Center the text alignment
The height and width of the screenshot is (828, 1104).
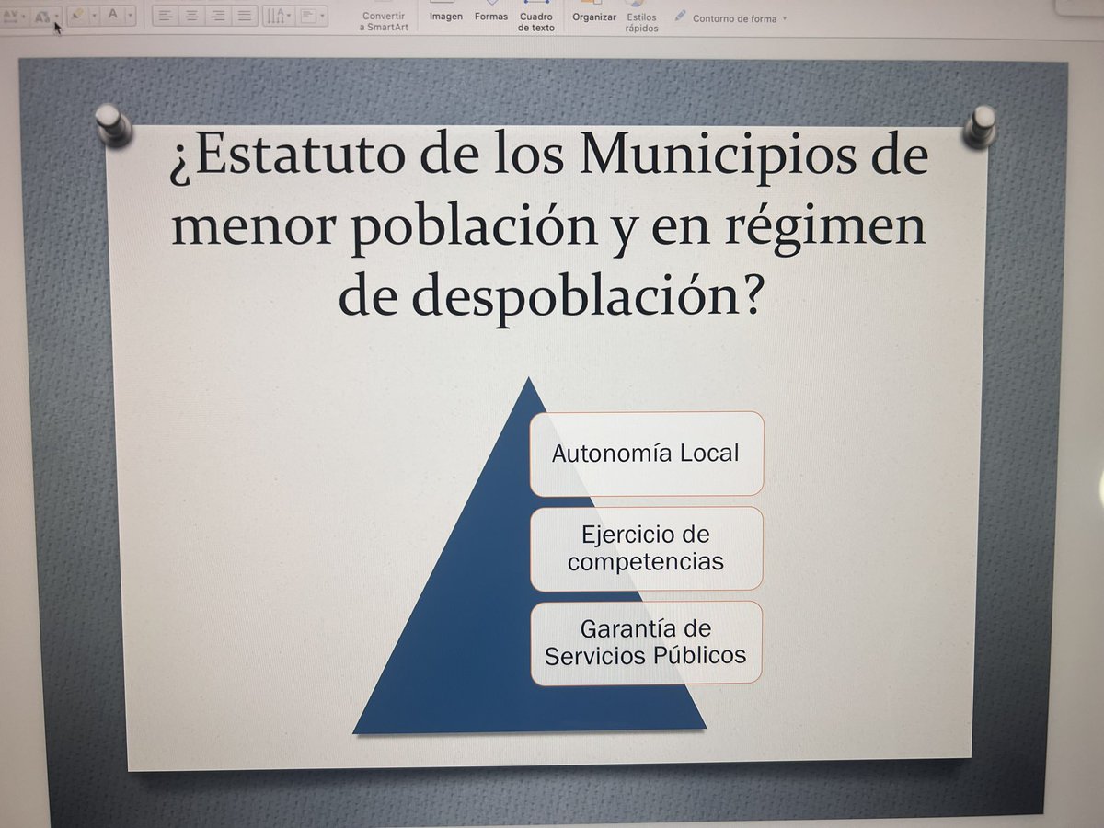(x=192, y=15)
